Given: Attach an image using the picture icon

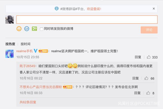Looking at the screenshot, I should point(34,29).
